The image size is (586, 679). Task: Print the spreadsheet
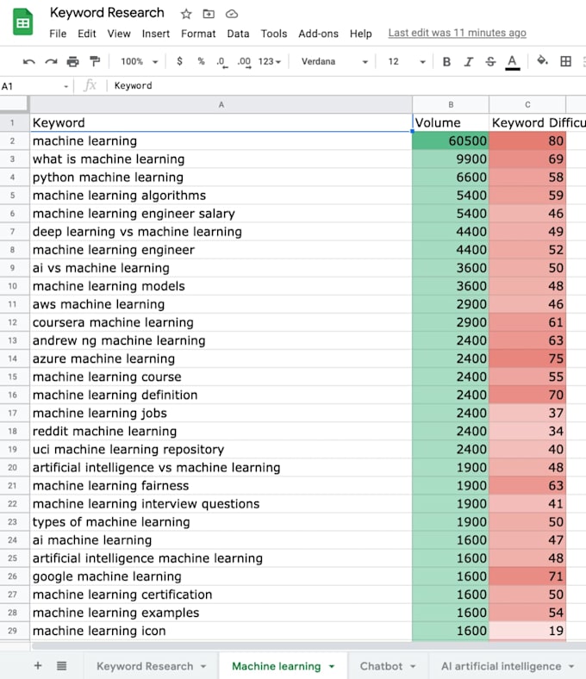click(72, 61)
